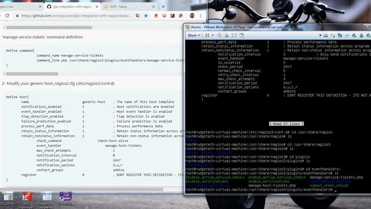371x209 pixels.
Task: Click the rightmost extension icon before the avatar
Action: (x=181, y=16)
